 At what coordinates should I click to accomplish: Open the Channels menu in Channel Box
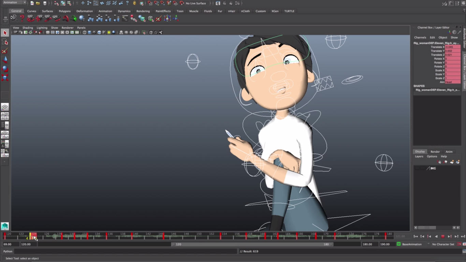(x=420, y=38)
